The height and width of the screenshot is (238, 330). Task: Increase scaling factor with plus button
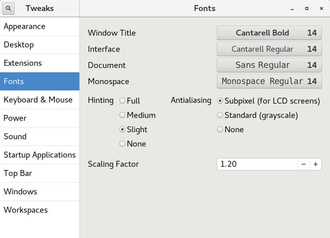point(316,164)
